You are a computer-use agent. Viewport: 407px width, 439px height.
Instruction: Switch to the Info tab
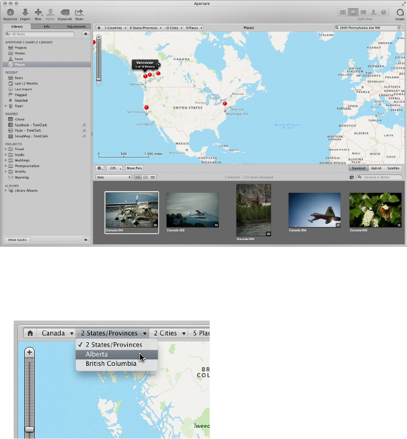(47, 27)
